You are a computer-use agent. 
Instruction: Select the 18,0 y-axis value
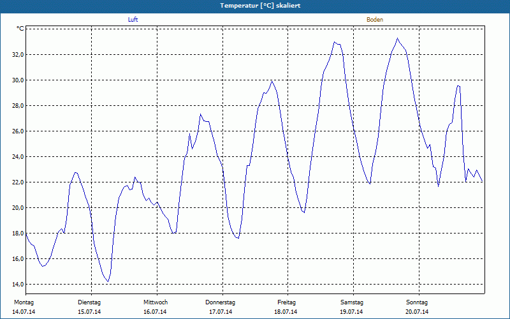(x=18, y=234)
